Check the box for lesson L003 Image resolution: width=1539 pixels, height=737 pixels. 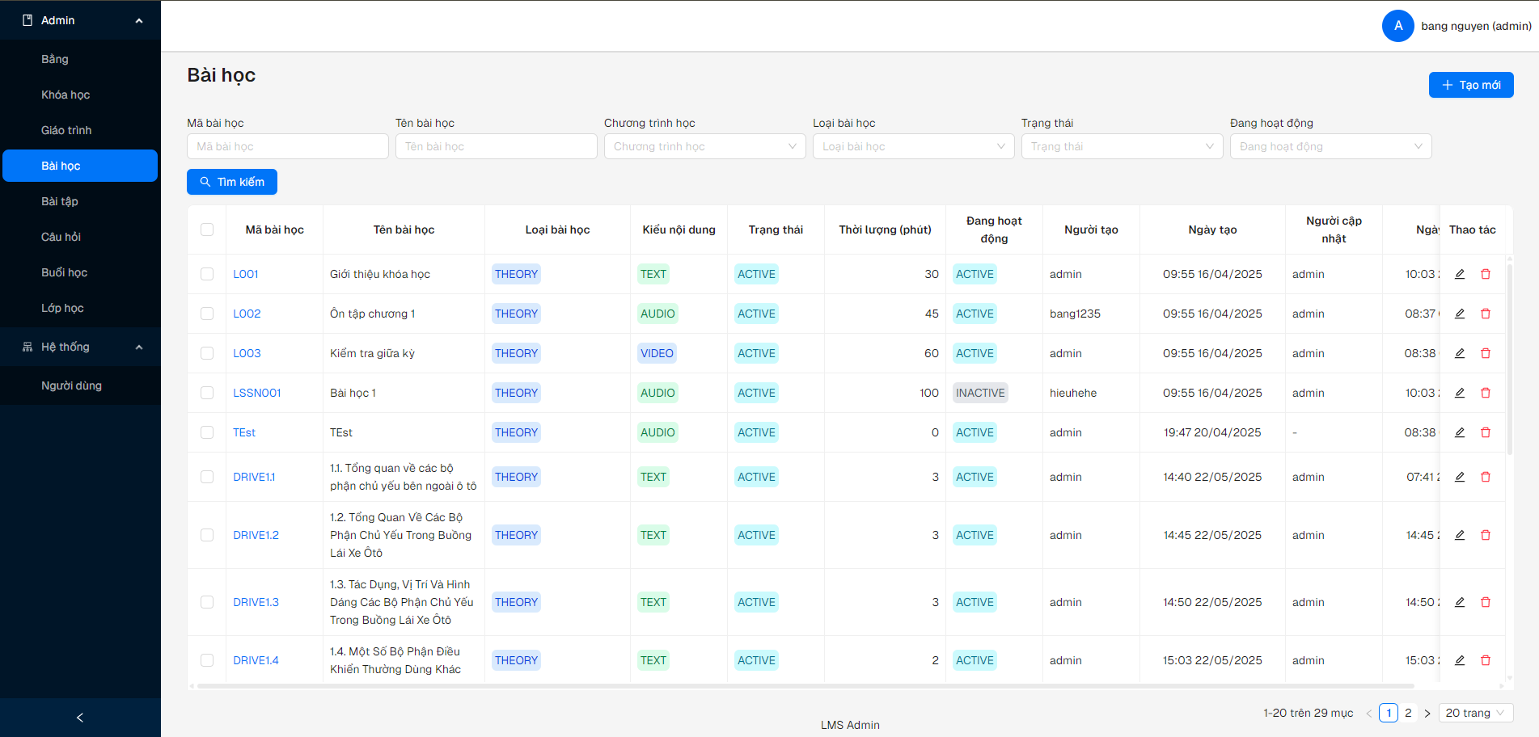click(207, 353)
